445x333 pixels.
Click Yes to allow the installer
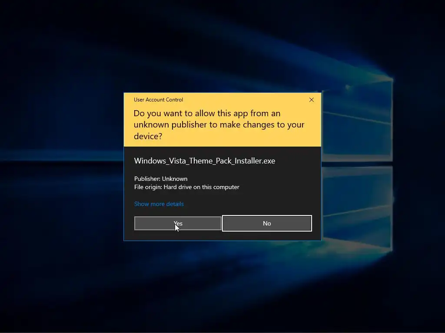pos(178,223)
